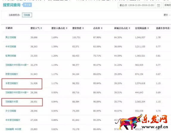The image size is (171, 133).
Task: Select the 38.09% mall click share value
Action: [x=118, y=47]
